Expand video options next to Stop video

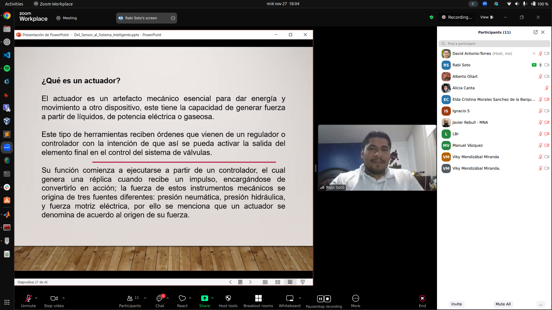click(x=64, y=298)
